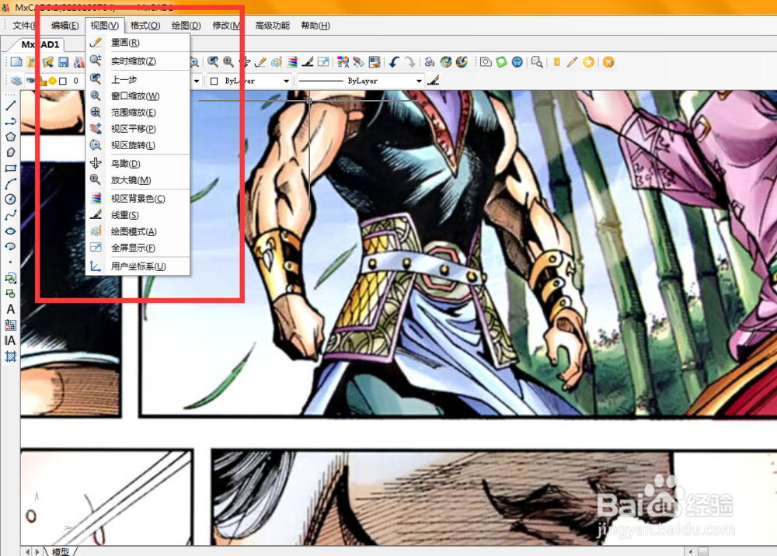This screenshot has width=777, height=556.
Task: Choose 窗口缩放(W) menu entry
Action: 138,96
